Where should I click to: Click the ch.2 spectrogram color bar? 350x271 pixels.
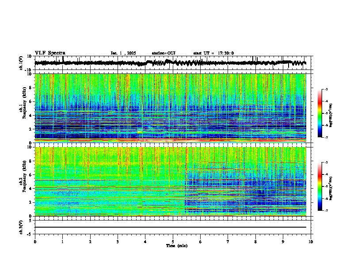(320, 186)
